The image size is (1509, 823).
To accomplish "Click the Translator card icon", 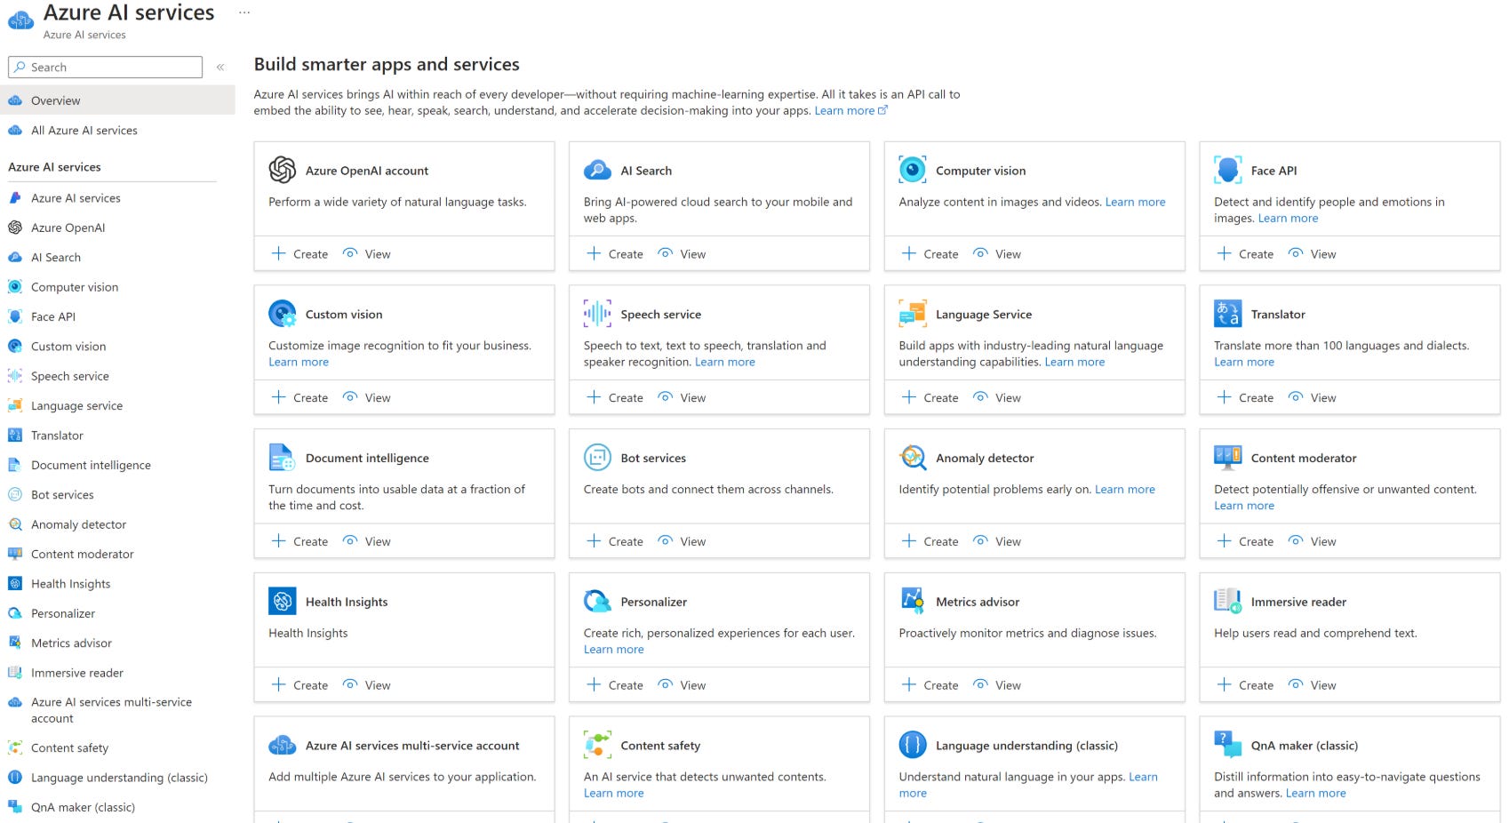I will [x=1228, y=314].
